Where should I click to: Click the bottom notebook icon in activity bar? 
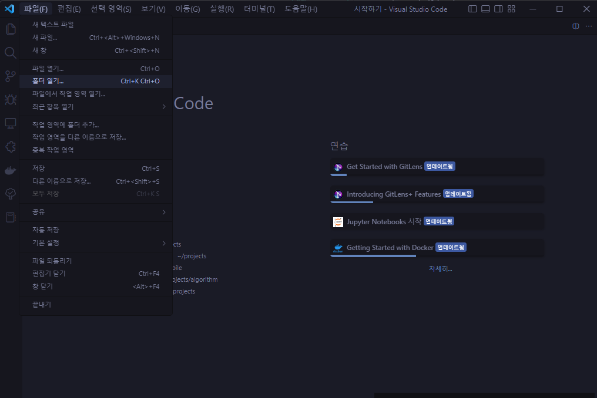point(11,217)
